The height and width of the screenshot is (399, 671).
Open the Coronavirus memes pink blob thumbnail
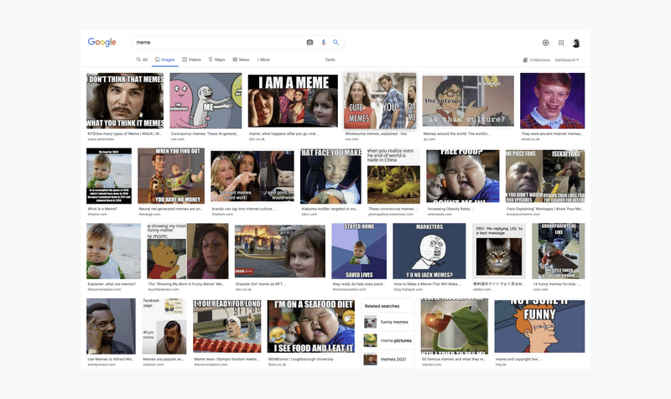(205, 101)
